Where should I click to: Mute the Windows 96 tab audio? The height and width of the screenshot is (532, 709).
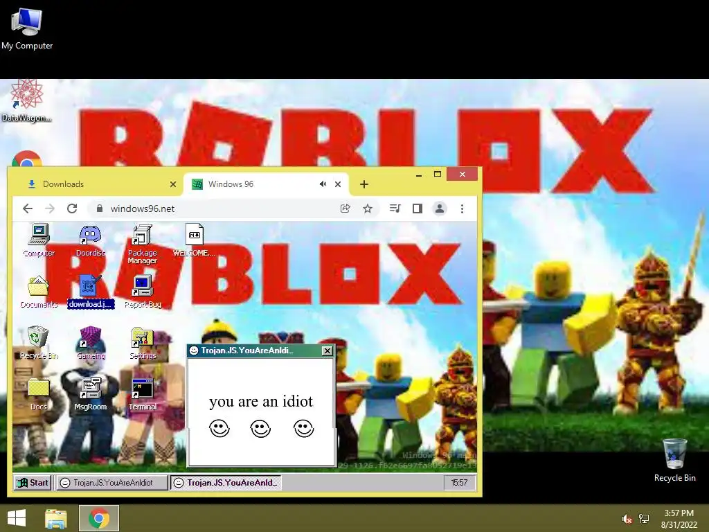click(x=323, y=184)
